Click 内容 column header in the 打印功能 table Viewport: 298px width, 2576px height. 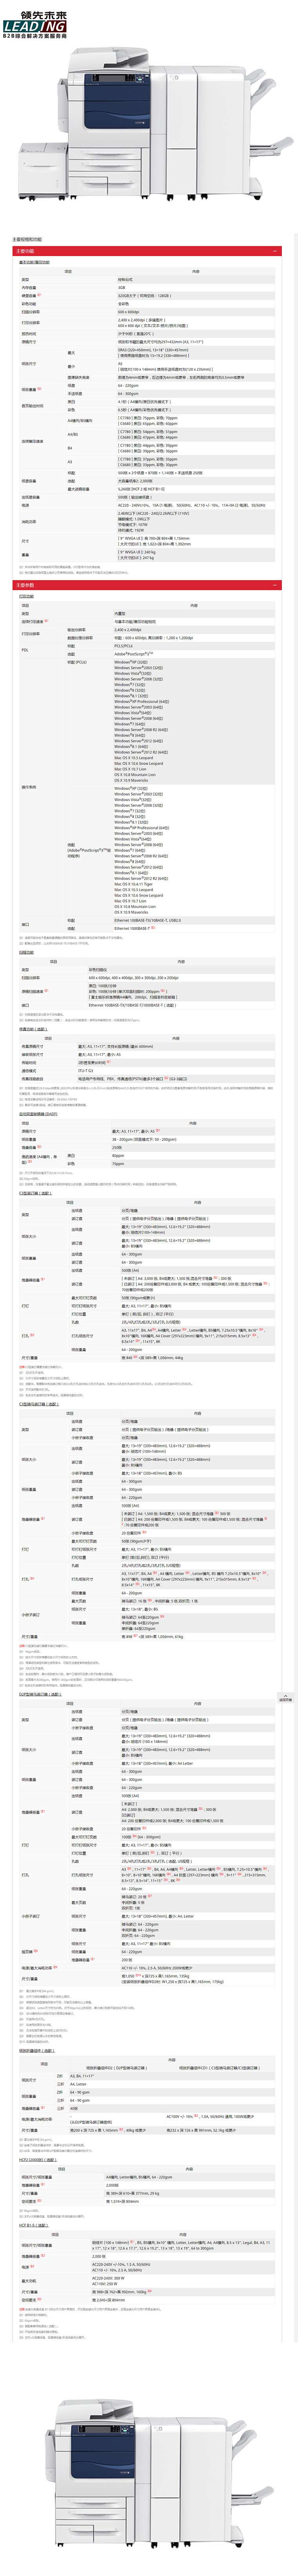click(x=194, y=605)
